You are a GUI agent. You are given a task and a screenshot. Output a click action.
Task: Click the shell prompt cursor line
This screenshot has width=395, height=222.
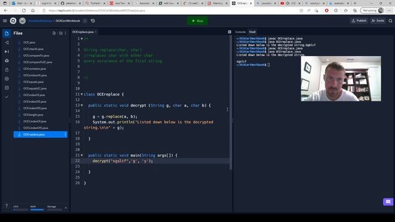(253, 65)
